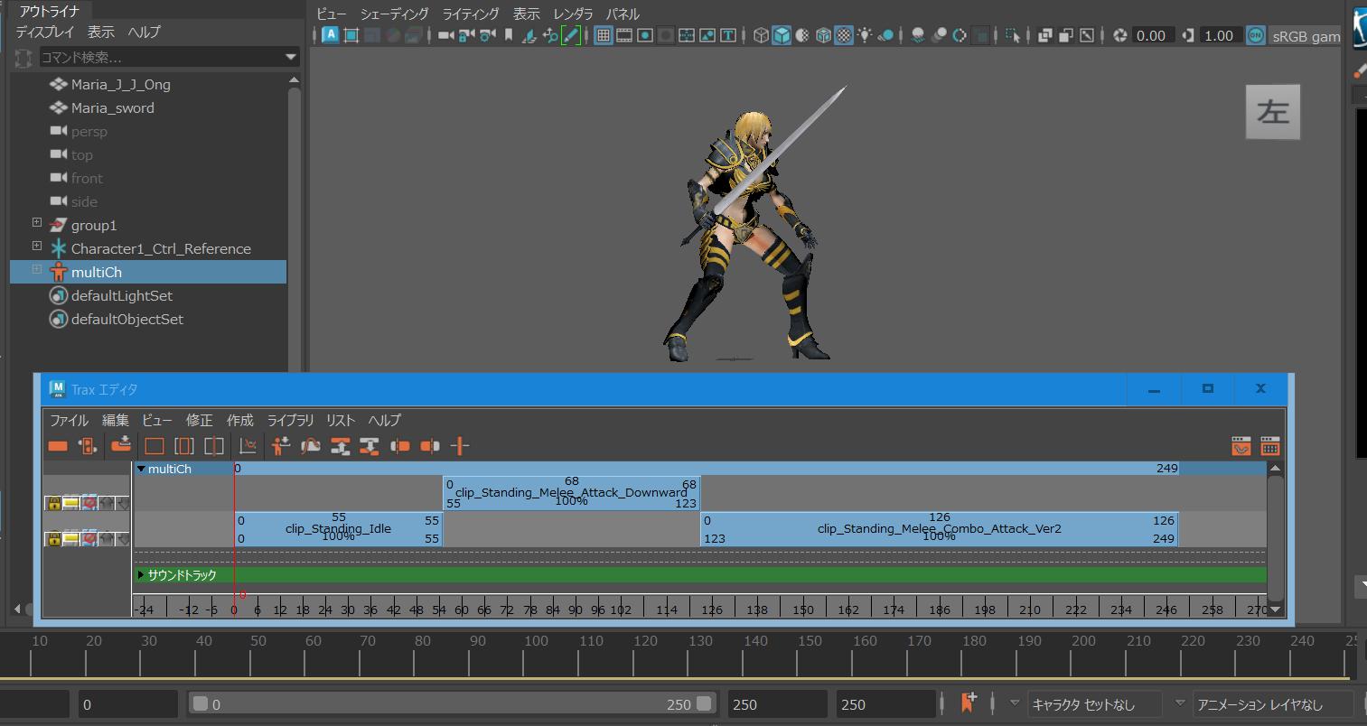
Task: Open the viewport ライティング menu
Action: (471, 14)
